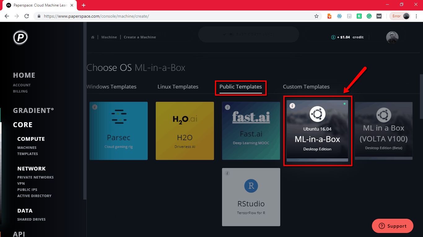Bookmark this page with the star icon

coord(316,16)
